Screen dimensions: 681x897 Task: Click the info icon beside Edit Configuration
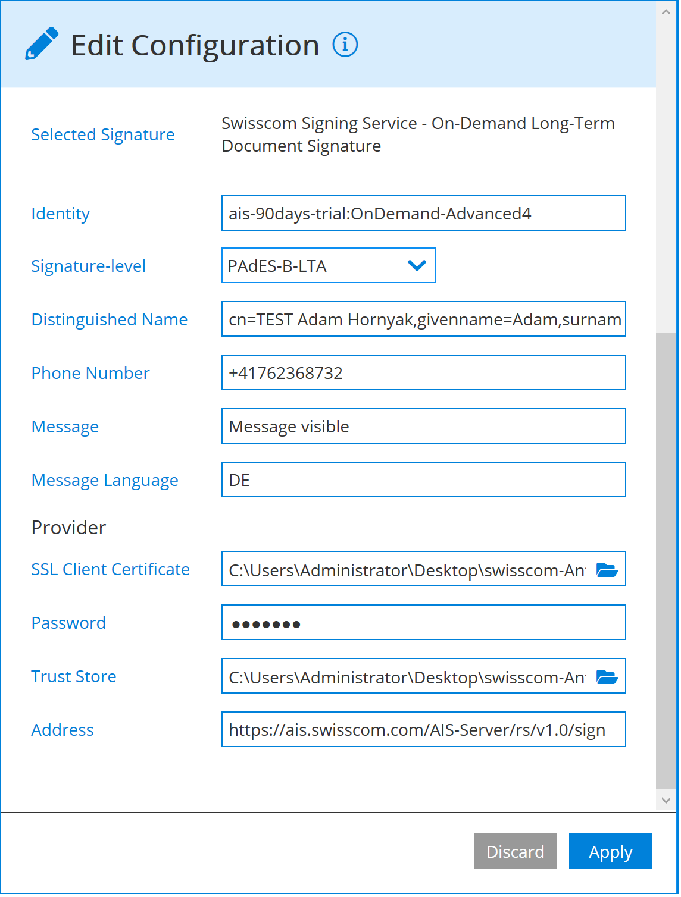tap(345, 45)
